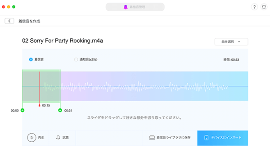Play the ringtone with the circular play icon
The image size is (270, 162).
pos(31,138)
